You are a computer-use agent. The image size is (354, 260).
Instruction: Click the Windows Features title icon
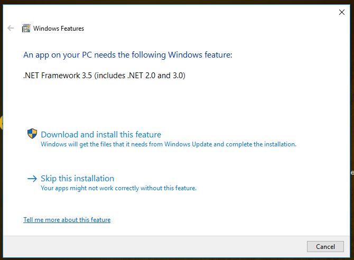[26, 29]
